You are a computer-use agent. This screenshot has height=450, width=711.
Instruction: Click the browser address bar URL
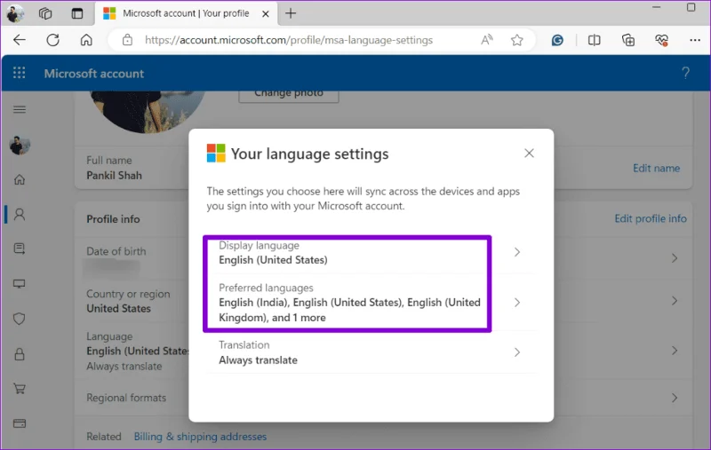pyautogui.click(x=289, y=40)
